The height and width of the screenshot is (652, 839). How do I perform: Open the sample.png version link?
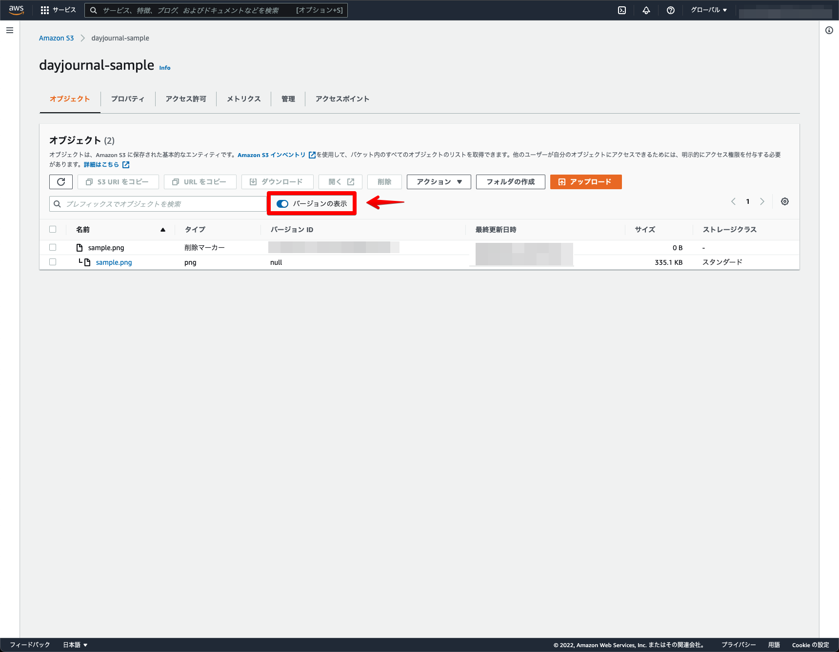click(114, 262)
